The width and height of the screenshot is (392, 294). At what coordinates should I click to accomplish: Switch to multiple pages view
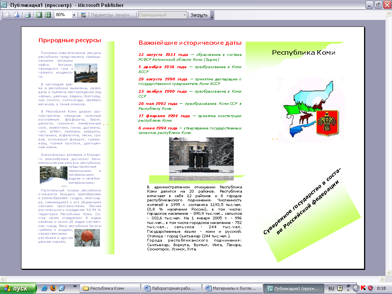point(48,15)
